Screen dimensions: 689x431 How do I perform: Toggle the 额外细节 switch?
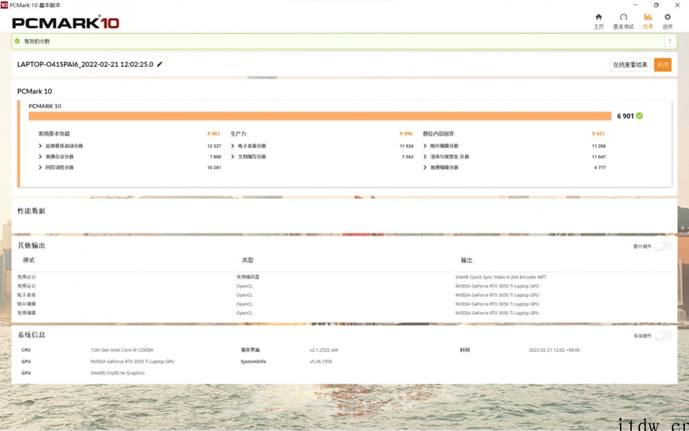[663, 246]
